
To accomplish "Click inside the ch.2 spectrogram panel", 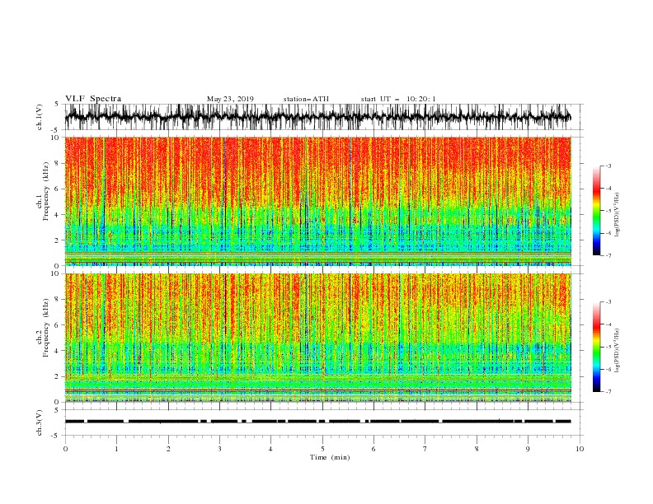I will coord(318,338).
